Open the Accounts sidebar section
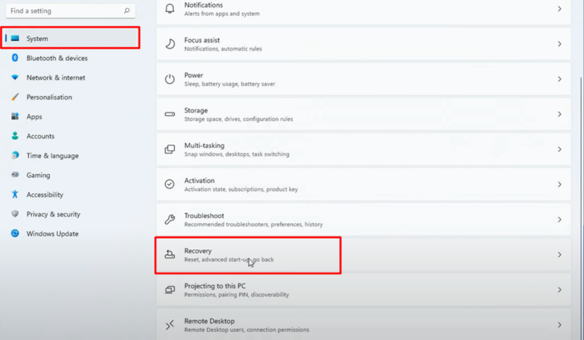This screenshot has width=584, height=340. [x=40, y=136]
